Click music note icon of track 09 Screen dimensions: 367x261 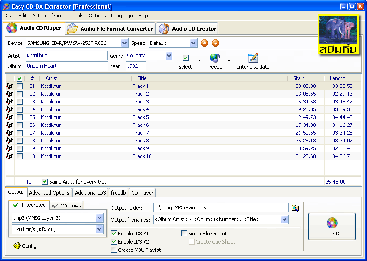pyautogui.click(x=10, y=148)
